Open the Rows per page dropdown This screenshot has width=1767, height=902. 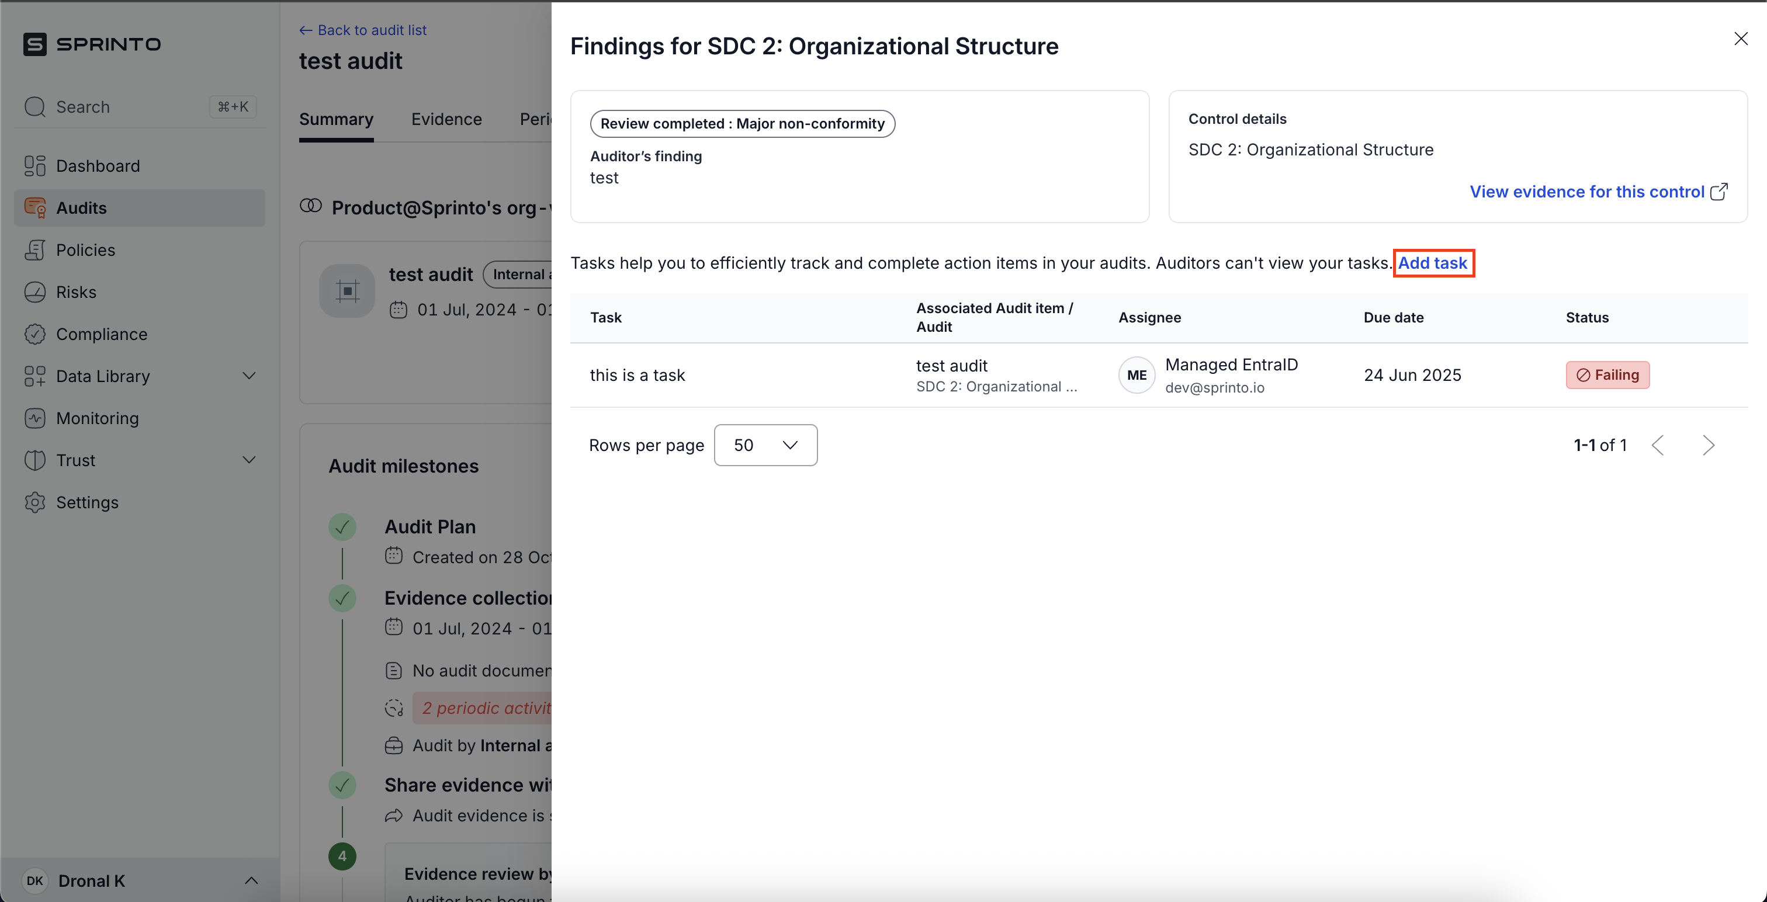pos(765,445)
